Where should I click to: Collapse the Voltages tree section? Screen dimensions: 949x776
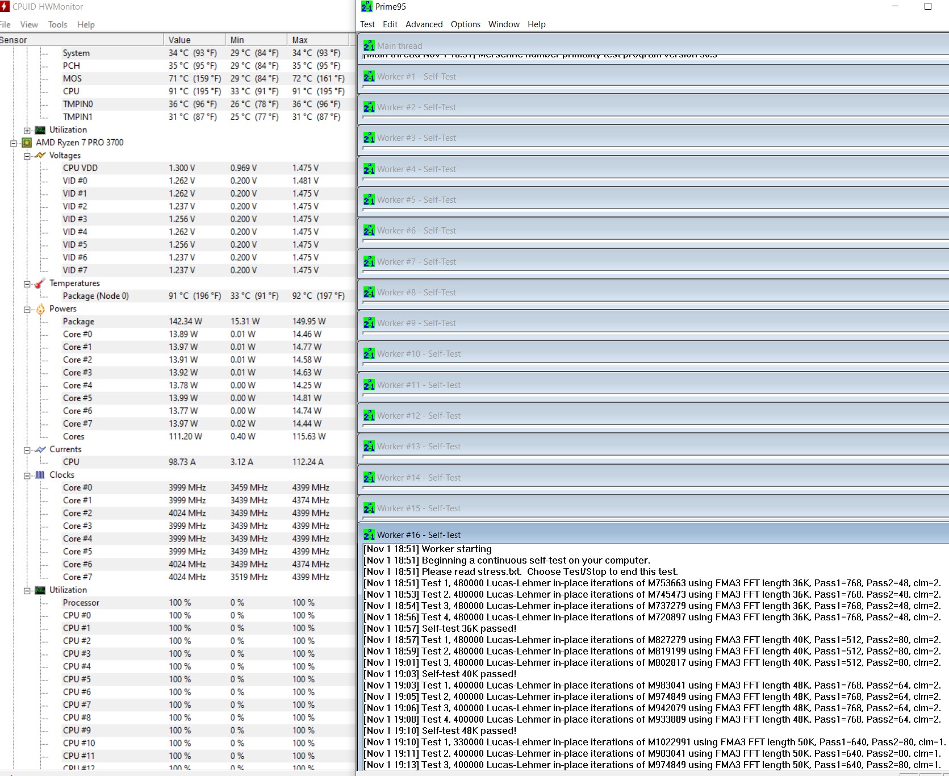tap(27, 156)
